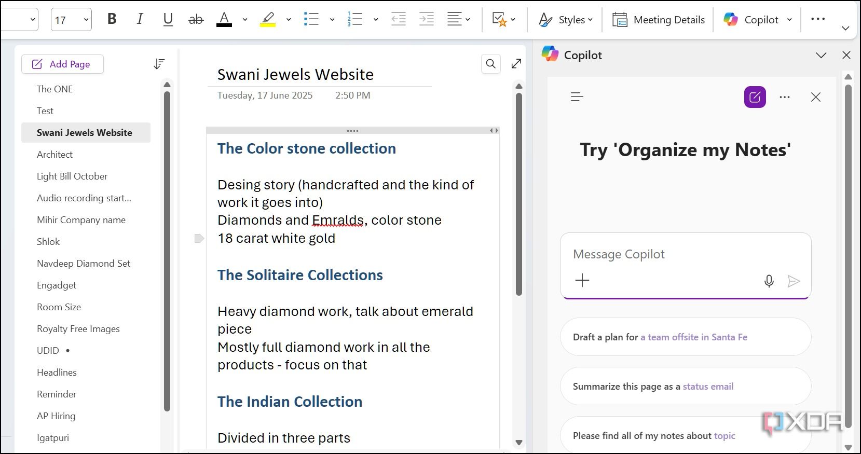Screen dimensions: 861x454
Task: Open Meeting Details
Action: [x=658, y=20]
